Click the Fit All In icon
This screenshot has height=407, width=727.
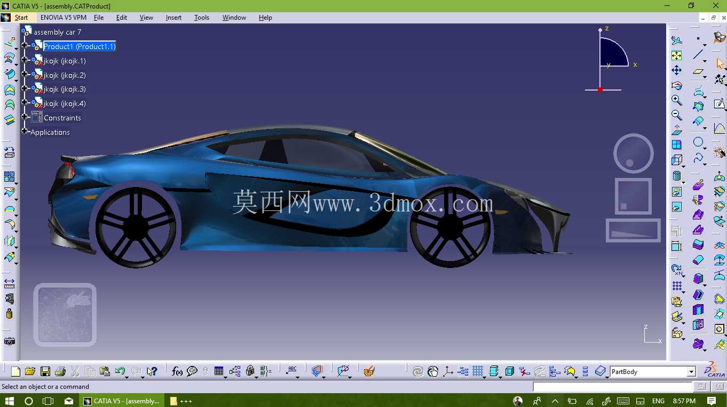pyautogui.click(x=677, y=55)
